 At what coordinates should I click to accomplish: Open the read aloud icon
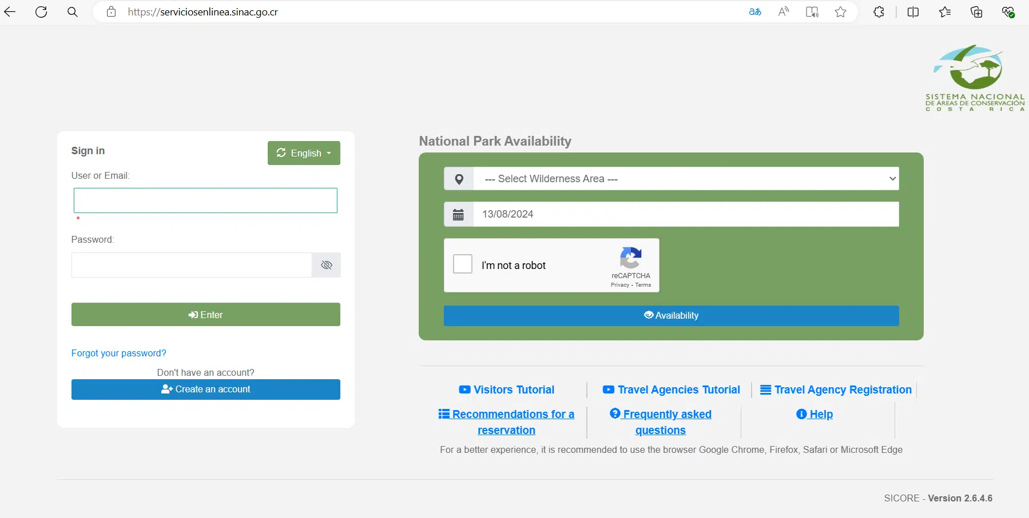784,12
